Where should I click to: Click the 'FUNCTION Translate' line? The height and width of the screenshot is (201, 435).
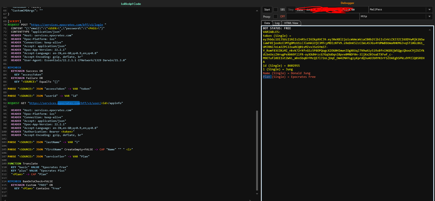(23, 164)
